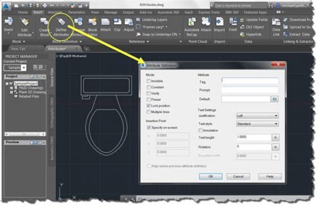Select SampleProject in the project tree
The image size is (320, 208).
click(26, 84)
